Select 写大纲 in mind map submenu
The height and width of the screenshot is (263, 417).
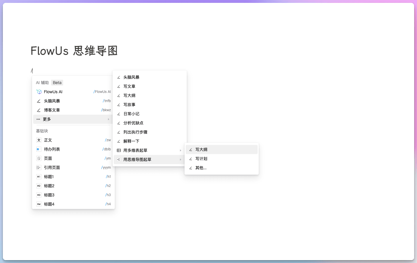click(x=222, y=150)
